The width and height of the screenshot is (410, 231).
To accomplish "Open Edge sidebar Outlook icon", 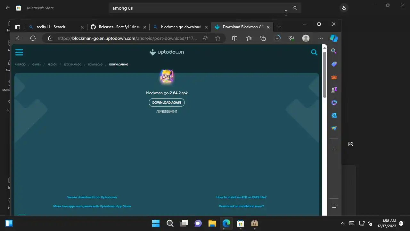I will 334,116.
